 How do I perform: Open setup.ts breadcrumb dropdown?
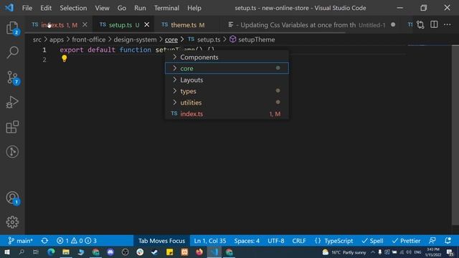pos(204,39)
